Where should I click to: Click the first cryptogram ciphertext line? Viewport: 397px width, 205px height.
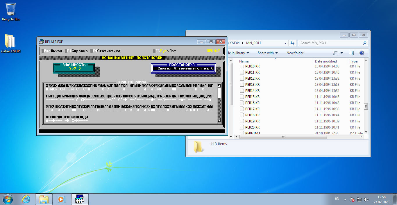tap(130, 85)
